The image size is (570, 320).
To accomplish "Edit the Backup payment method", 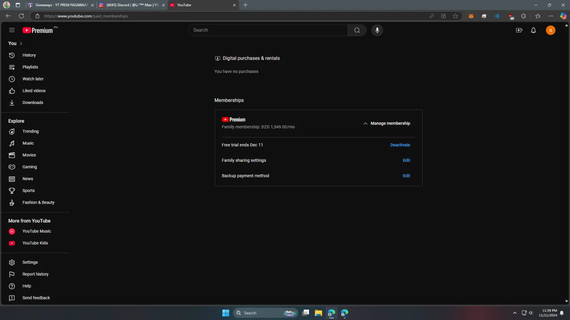I will [x=407, y=176].
